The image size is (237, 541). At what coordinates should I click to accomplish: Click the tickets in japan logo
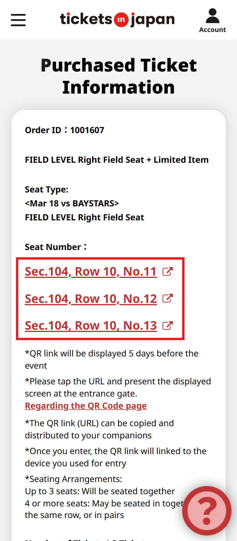117,19
